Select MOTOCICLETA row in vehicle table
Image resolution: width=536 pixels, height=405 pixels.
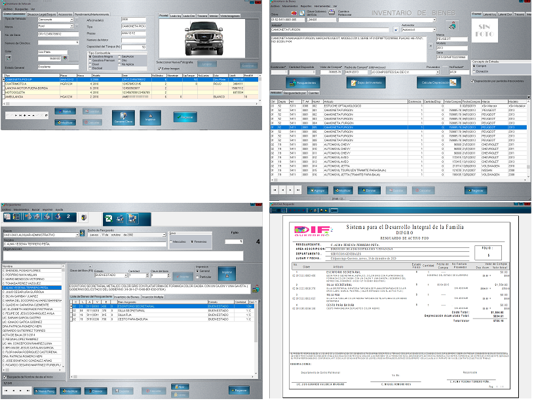pos(16,92)
